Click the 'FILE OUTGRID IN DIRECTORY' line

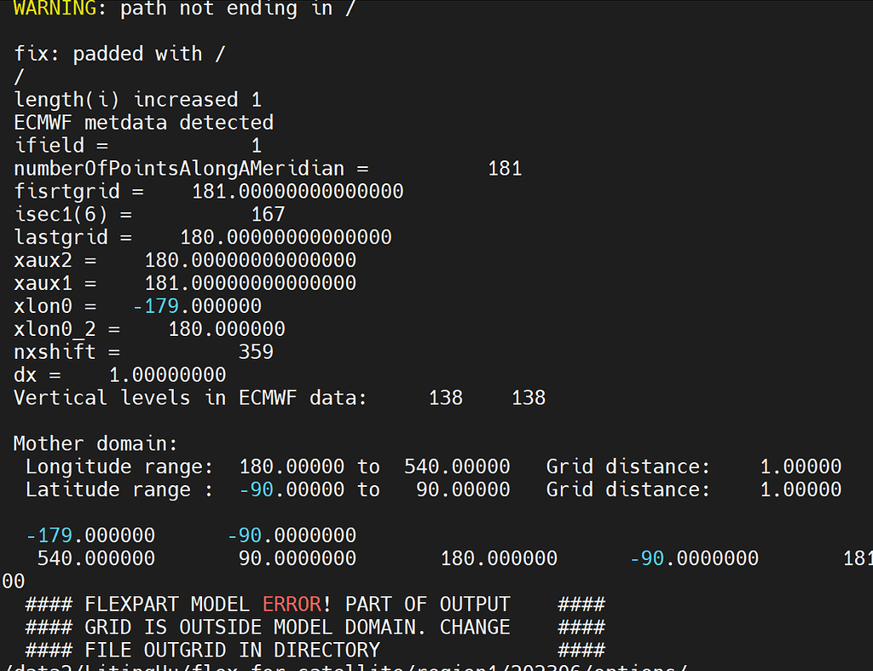239,650
